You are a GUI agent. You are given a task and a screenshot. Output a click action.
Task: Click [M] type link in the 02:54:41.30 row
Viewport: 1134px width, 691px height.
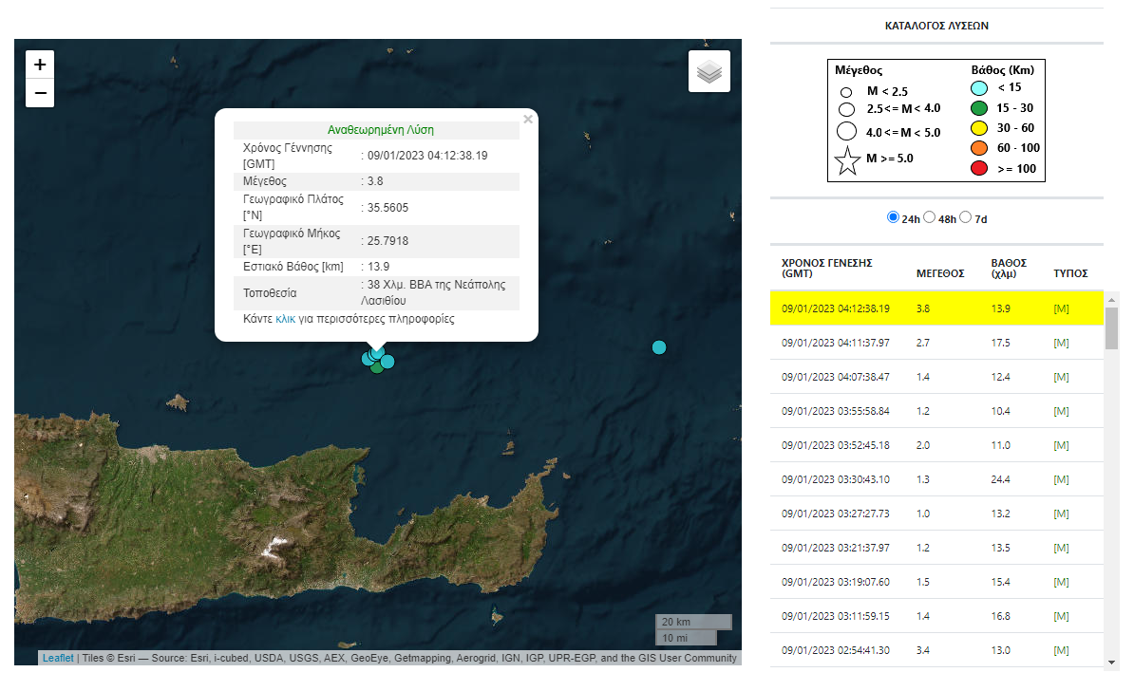pyautogui.click(x=1061, y=650)
